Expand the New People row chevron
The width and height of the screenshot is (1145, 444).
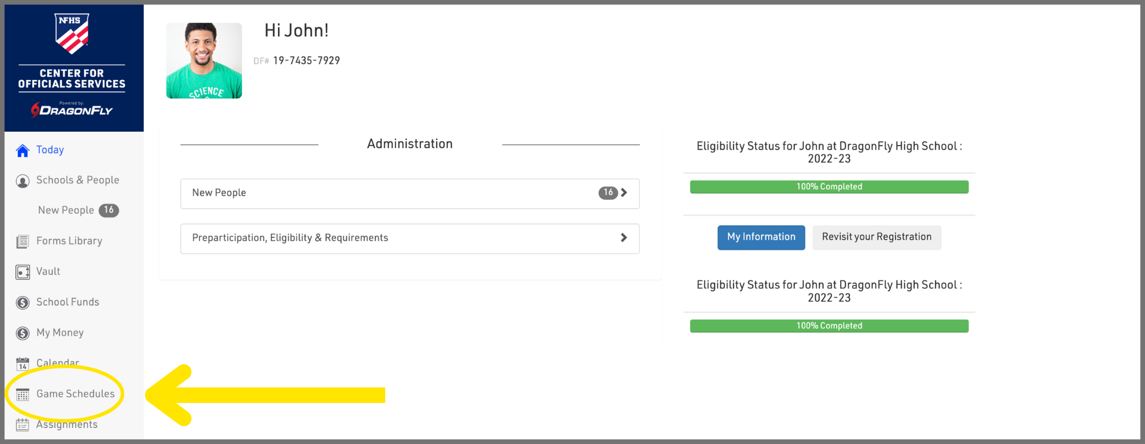point(624,192)
